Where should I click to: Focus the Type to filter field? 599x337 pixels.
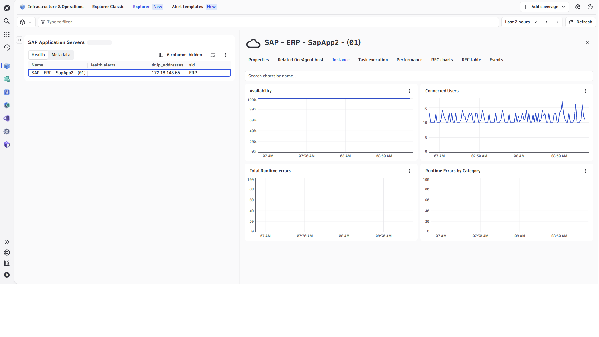[x=268, y=22]
